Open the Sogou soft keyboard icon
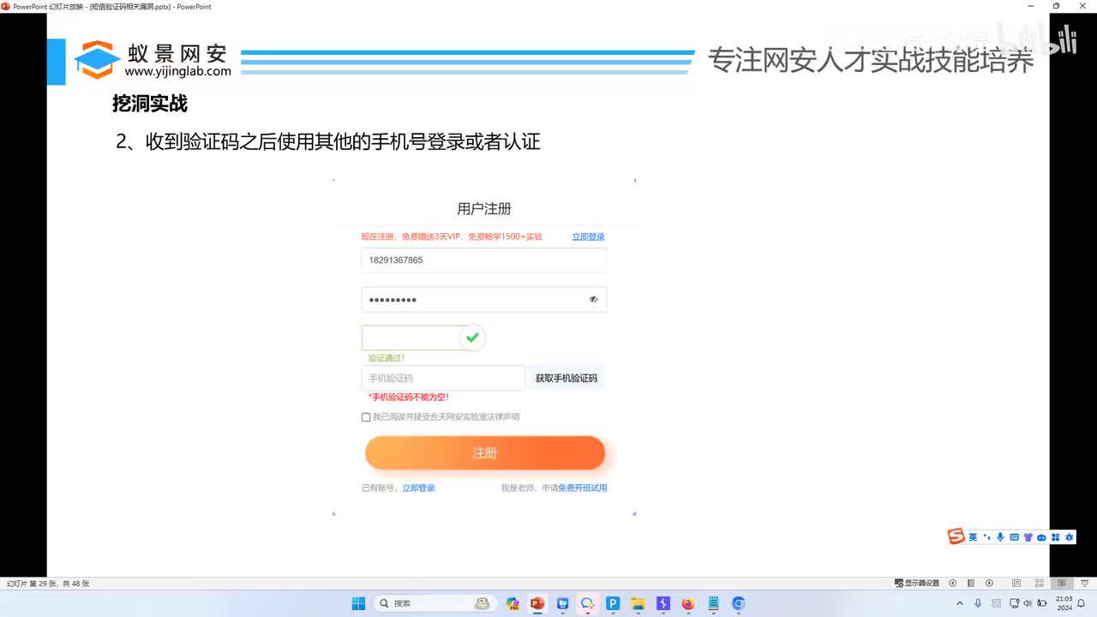Viewport: 1097px width, 617px height. click(1014, 537)
